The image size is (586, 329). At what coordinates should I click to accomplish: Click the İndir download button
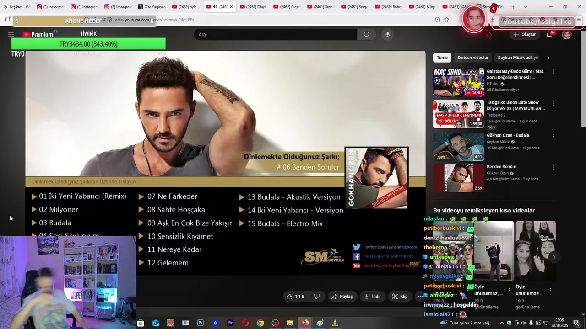click(x=372, y=297)
